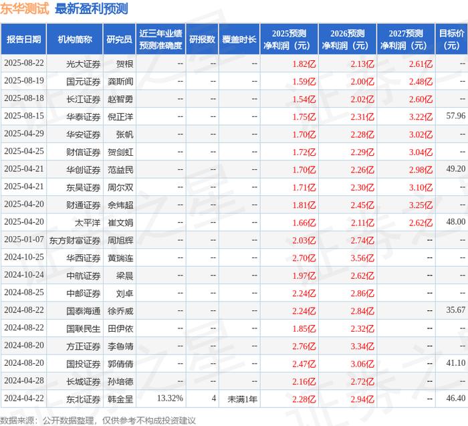
Task: Click researcher 田伊依
Action: click(x=120, y=328)
